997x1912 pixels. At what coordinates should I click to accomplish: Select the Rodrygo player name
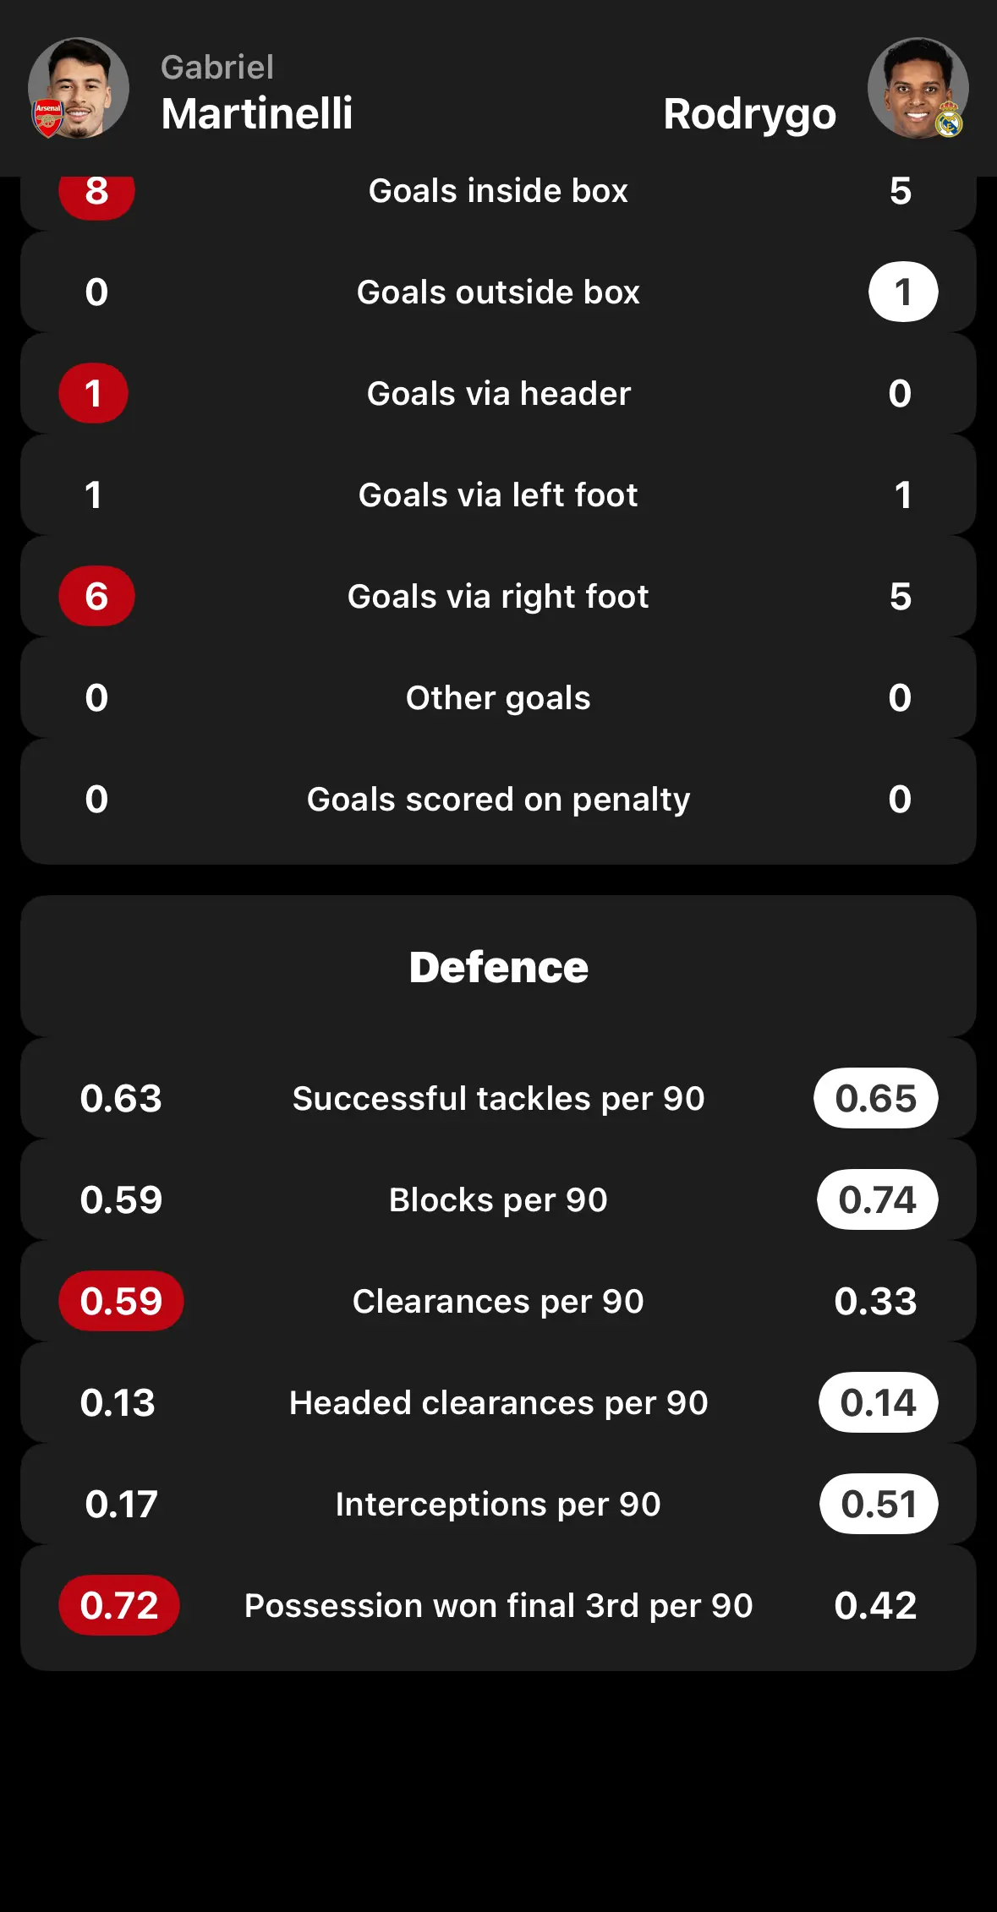click(x=750, y=113)
